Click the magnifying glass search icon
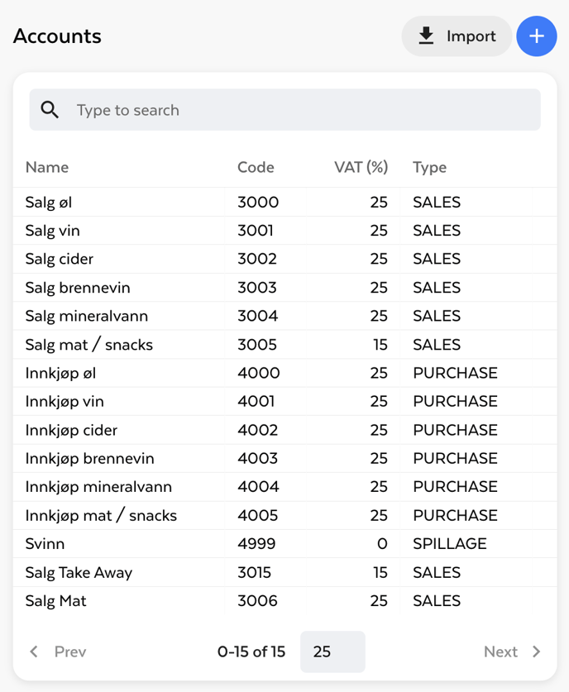Image resolution: width=569 pixels, height=692 pixels. (x=50, y=110)
